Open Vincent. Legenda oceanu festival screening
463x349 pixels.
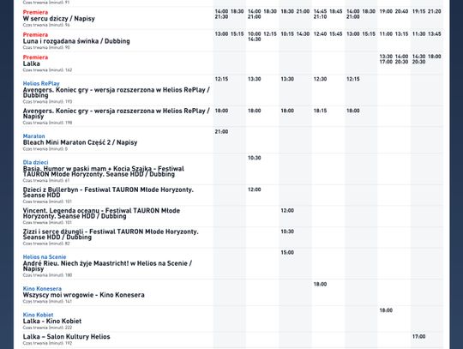(x=101, y=214)
